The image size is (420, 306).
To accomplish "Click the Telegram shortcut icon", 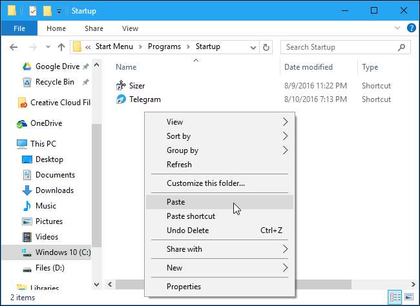I will [x=121, y=99].
